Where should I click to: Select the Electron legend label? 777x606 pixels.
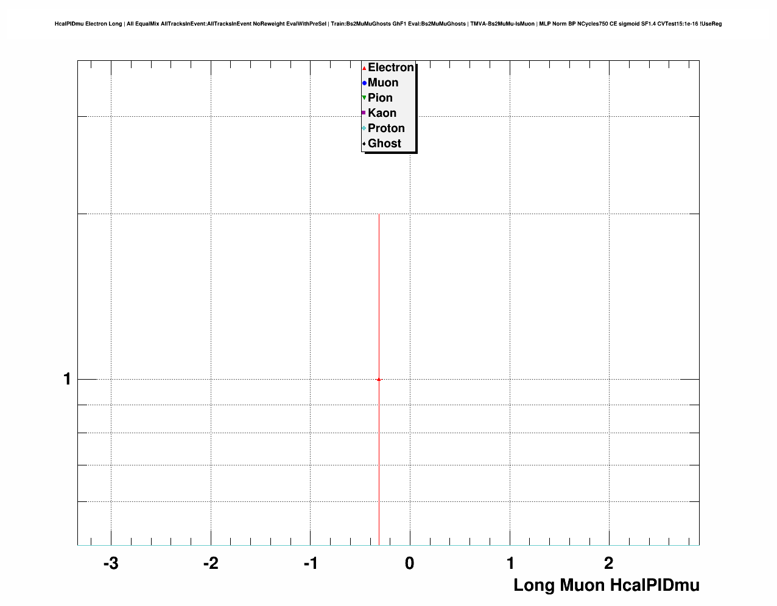coord(391,68)
